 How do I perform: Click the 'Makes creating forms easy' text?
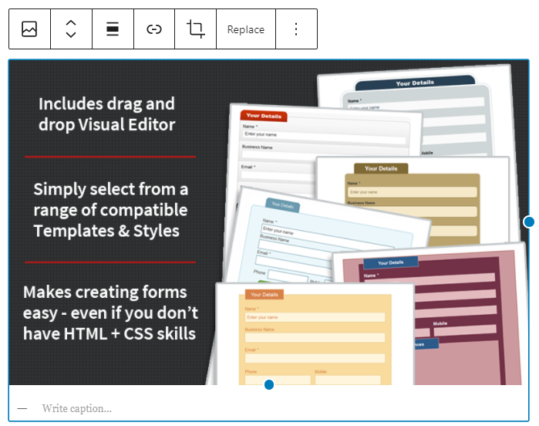coord(110,313)
